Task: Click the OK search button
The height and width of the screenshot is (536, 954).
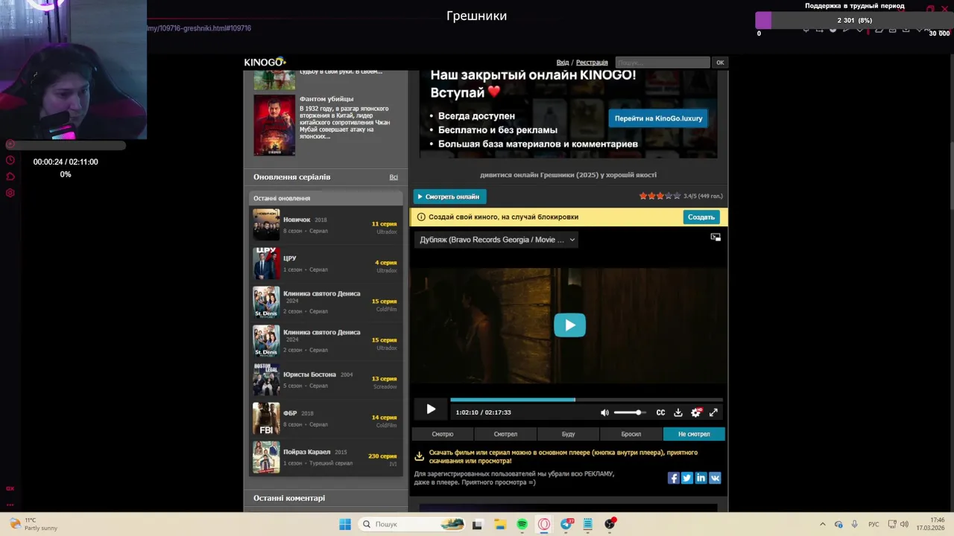Action: click(720, 63)
